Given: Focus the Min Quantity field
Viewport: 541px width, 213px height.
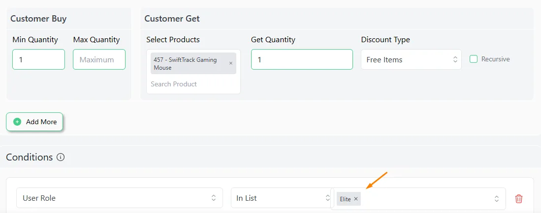Looking at the screenshot, I should tap(38, 59).
